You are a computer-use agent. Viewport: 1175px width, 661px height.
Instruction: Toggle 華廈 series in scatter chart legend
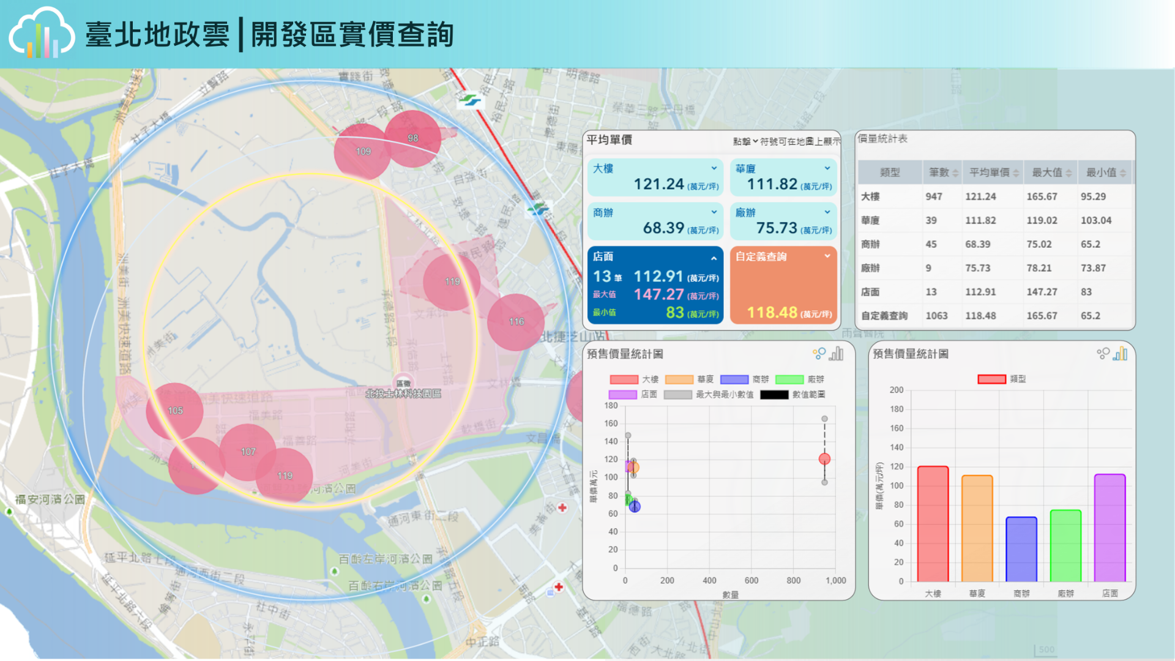click(x=689, y=379)
